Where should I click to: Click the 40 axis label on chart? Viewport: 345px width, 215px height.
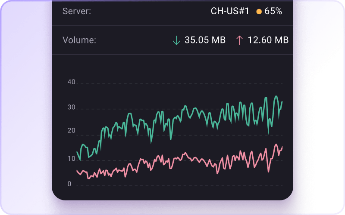(72, 82)
